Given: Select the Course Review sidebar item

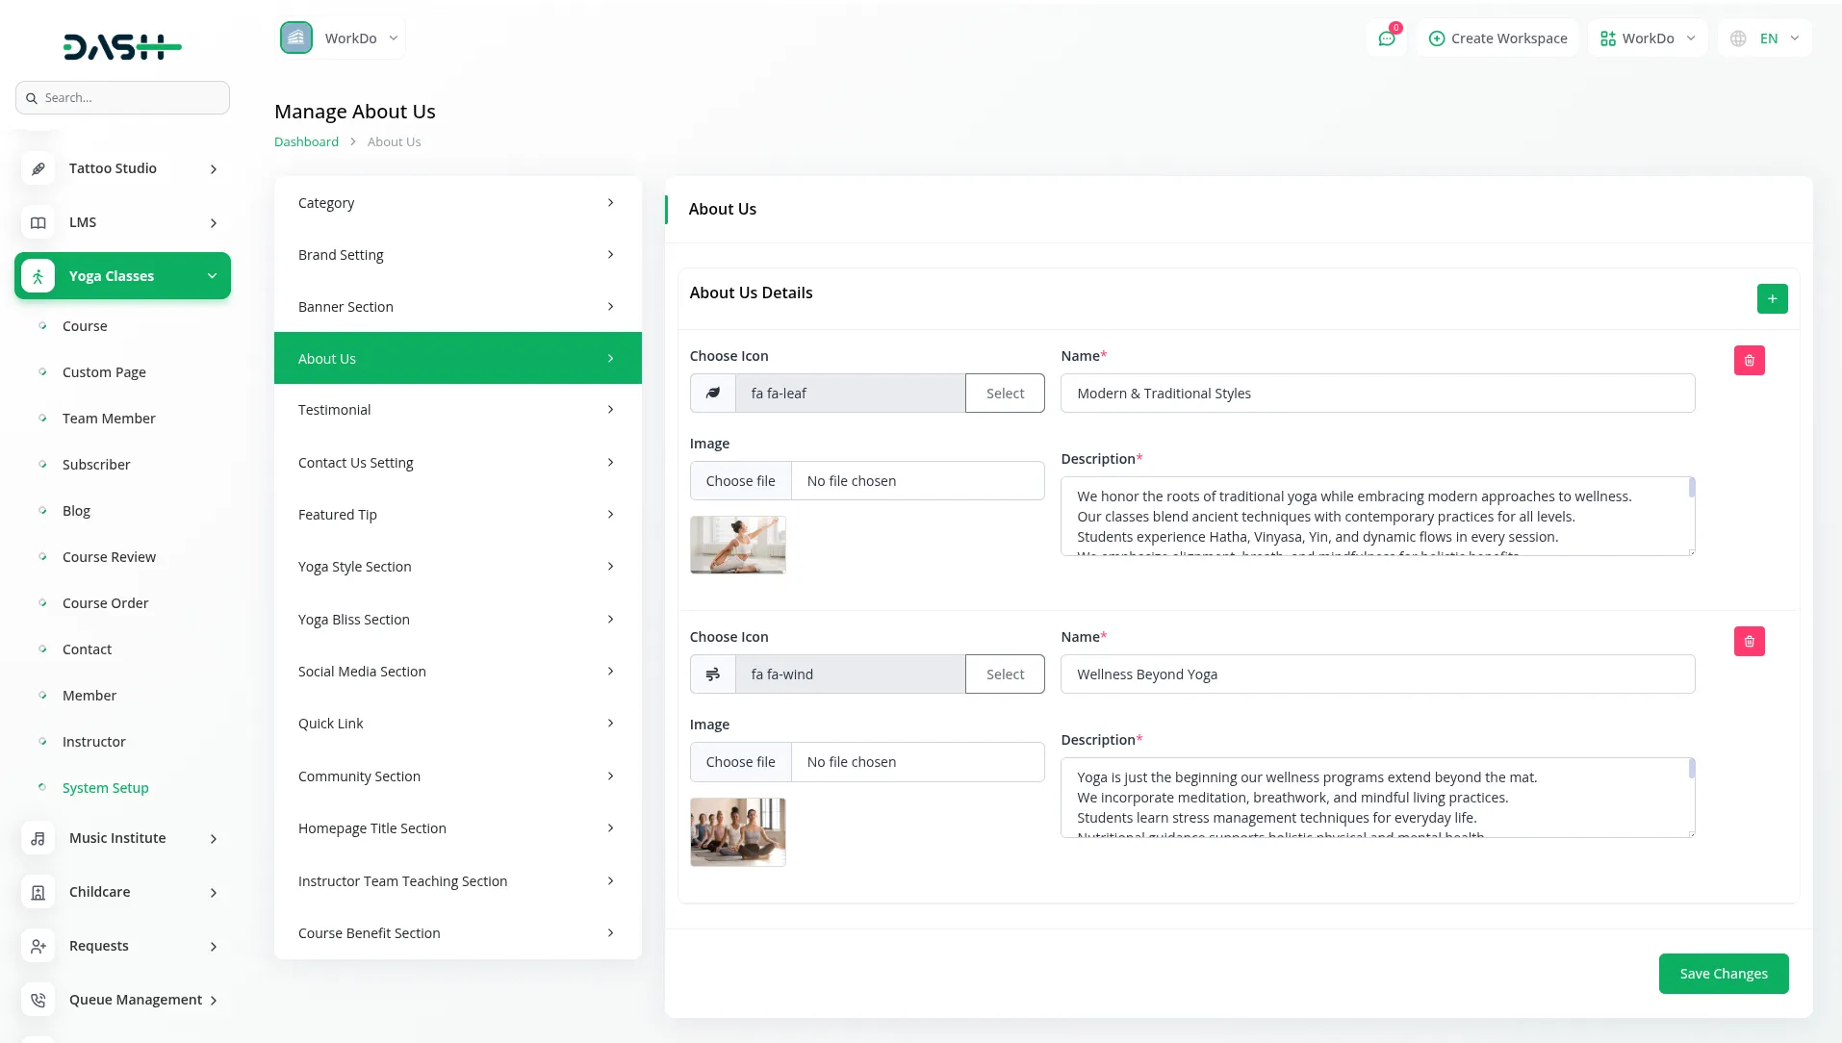Looking at the screenshot, I should point(109,557).
